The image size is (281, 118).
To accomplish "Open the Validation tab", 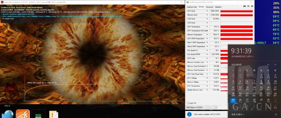I will 218,7.
